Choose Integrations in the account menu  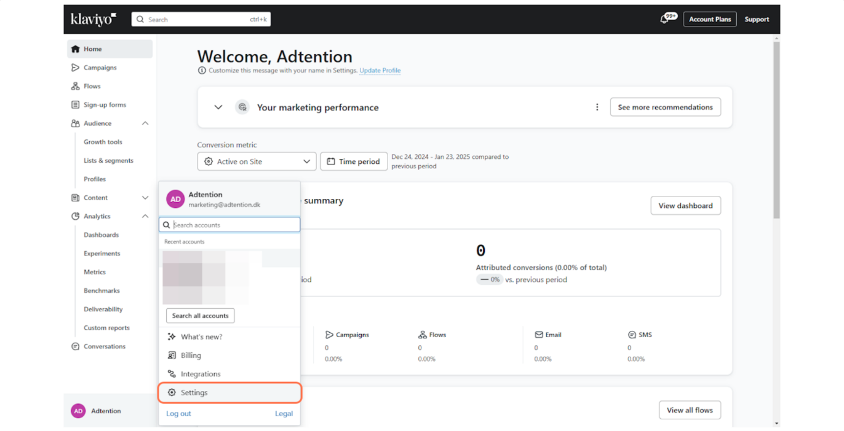[200, 374]
